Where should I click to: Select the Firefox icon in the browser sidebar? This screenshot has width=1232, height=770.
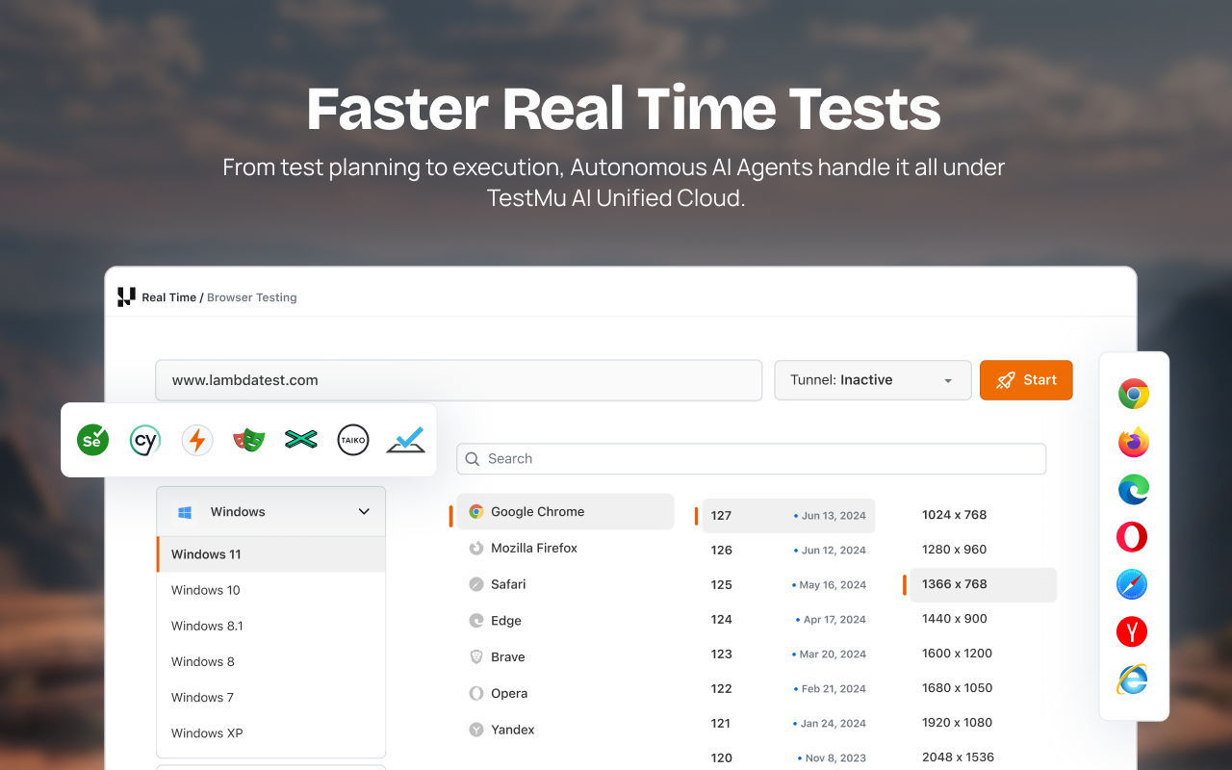click(1133, 442)
